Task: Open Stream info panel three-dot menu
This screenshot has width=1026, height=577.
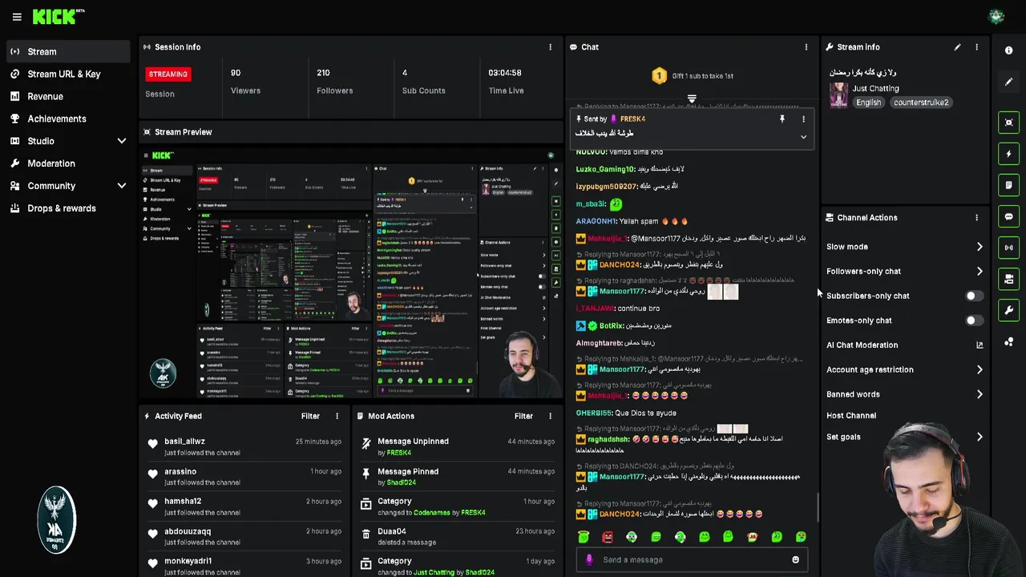Action: click(x=976, y=47)
